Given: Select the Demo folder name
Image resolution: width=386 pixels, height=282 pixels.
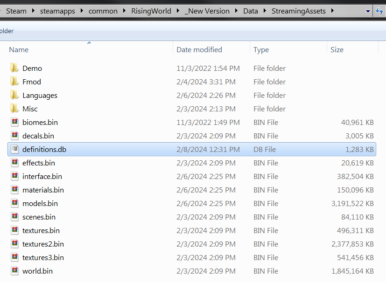Looking at the screenshot, I should point(32,68).
